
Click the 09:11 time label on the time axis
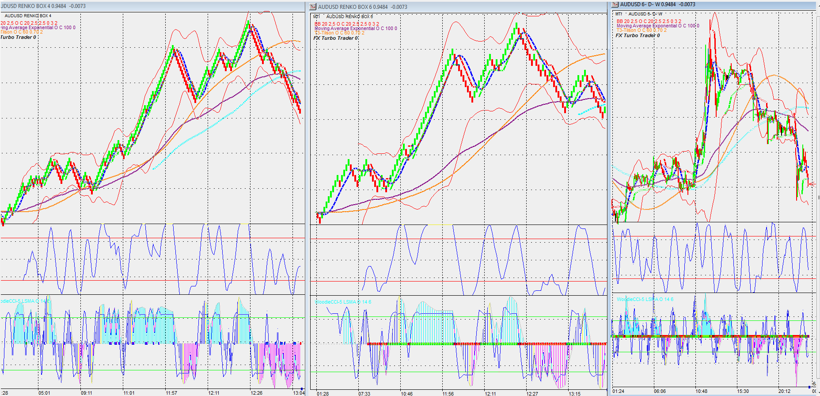coord(87,393)
